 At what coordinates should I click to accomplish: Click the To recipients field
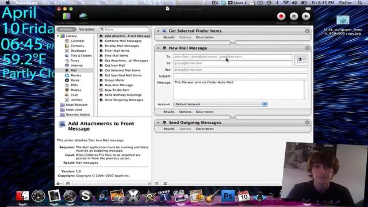tap(232, 56)
